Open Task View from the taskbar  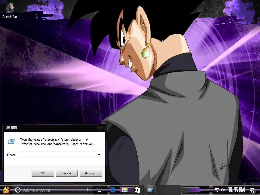click(x=100, y=190)
